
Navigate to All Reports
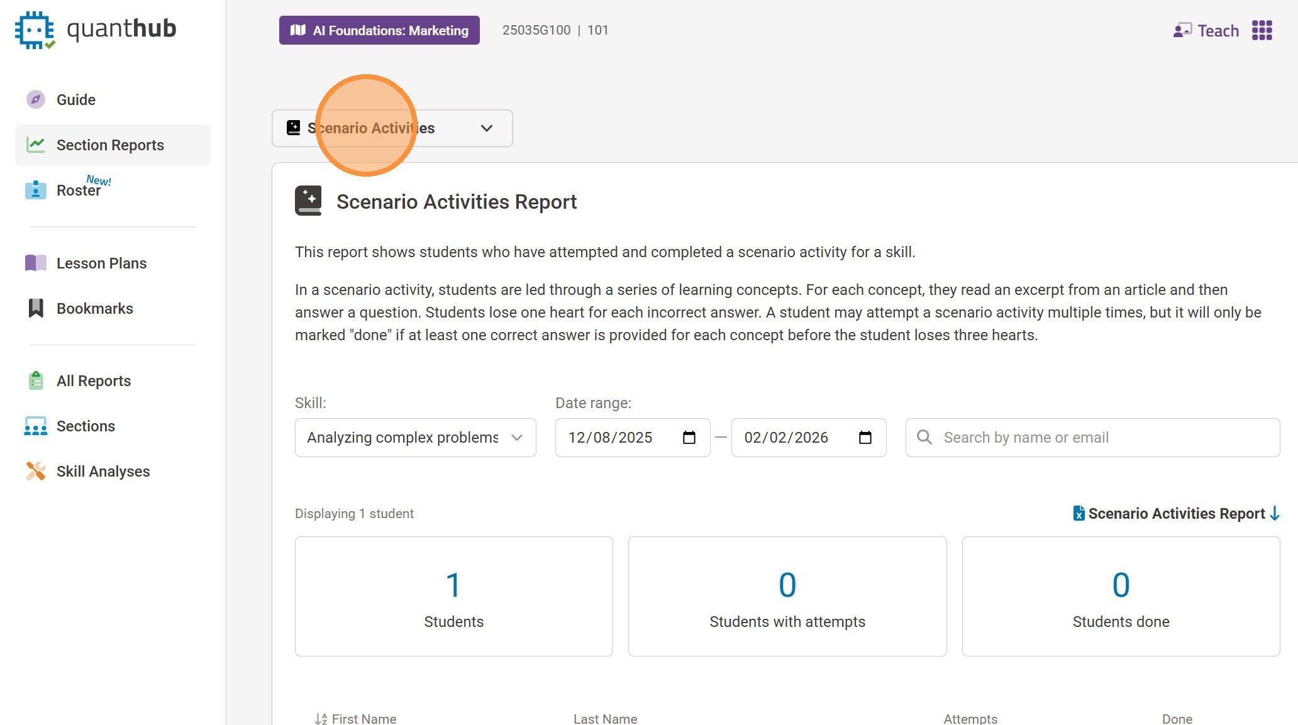[94, 380]
